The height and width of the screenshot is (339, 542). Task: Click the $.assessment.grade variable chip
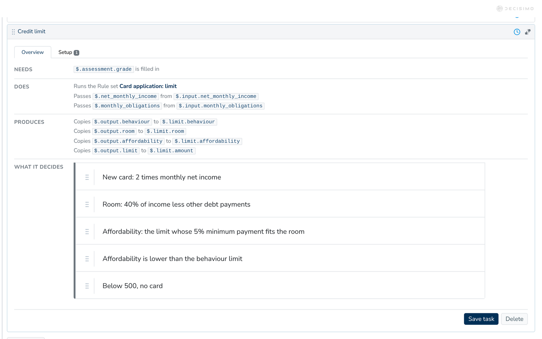pos(104,69)
